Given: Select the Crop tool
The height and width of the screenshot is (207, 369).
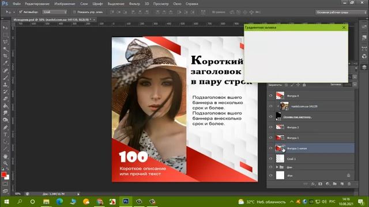Looking at the screenshot, I should (x=5, y=56).
